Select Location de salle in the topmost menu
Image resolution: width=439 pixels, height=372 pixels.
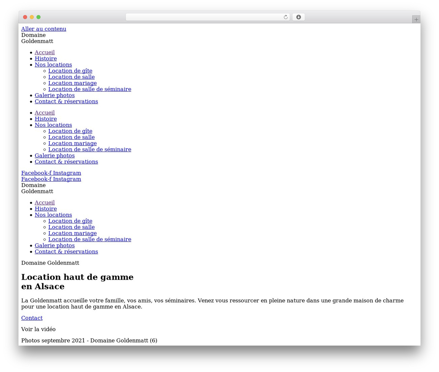[x=71, y=77]
